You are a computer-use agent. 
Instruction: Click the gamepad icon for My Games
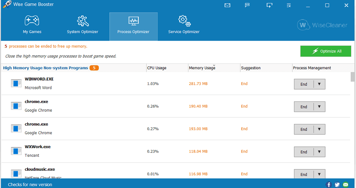point(32,21)
